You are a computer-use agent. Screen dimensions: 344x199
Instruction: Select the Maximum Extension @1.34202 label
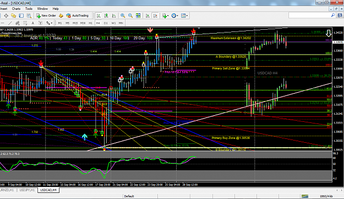click(231, 38)
